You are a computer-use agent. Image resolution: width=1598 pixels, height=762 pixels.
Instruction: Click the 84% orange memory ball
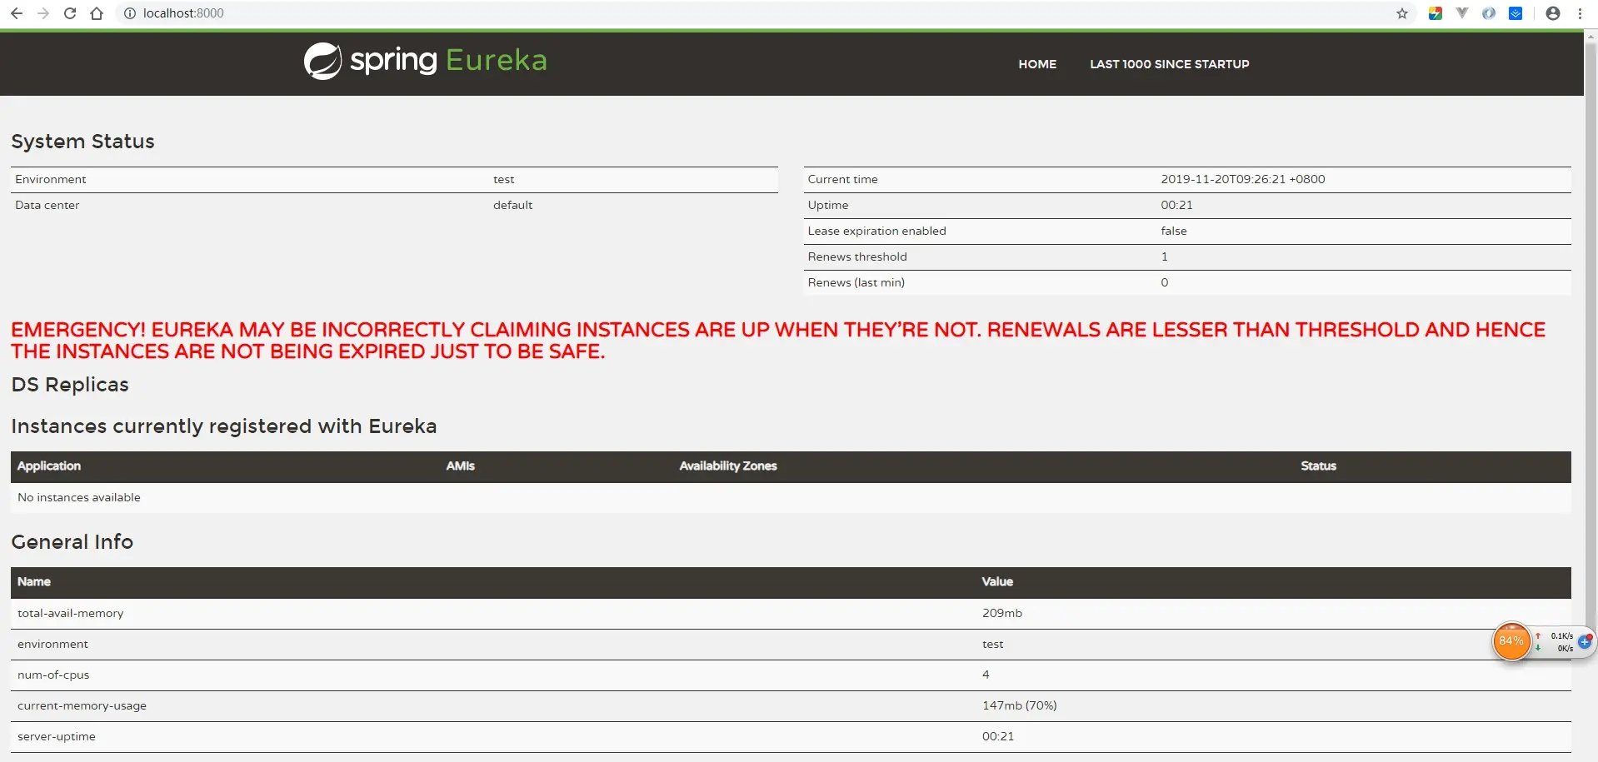click(1511, 641)
